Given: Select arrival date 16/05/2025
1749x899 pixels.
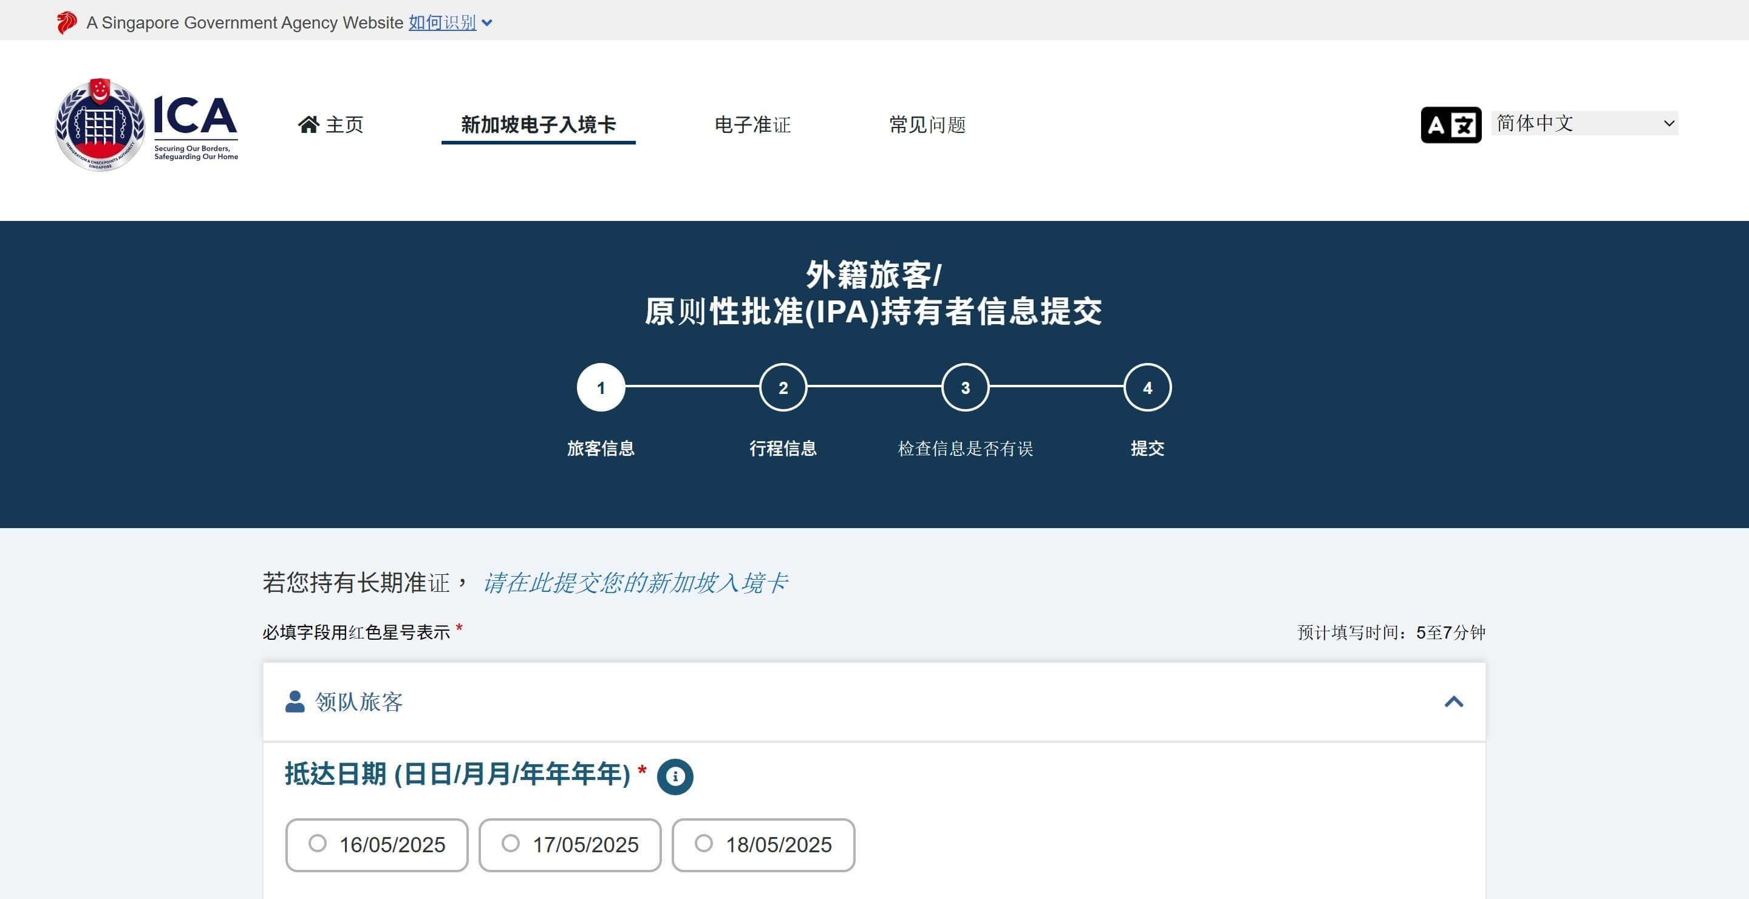Looking at the screenshot, I should click(x=317, y=843).
